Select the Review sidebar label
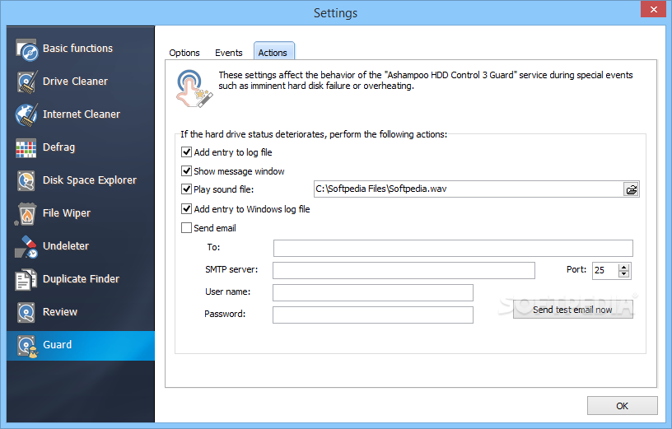672x429 pixels. click(x=60, y=312)
